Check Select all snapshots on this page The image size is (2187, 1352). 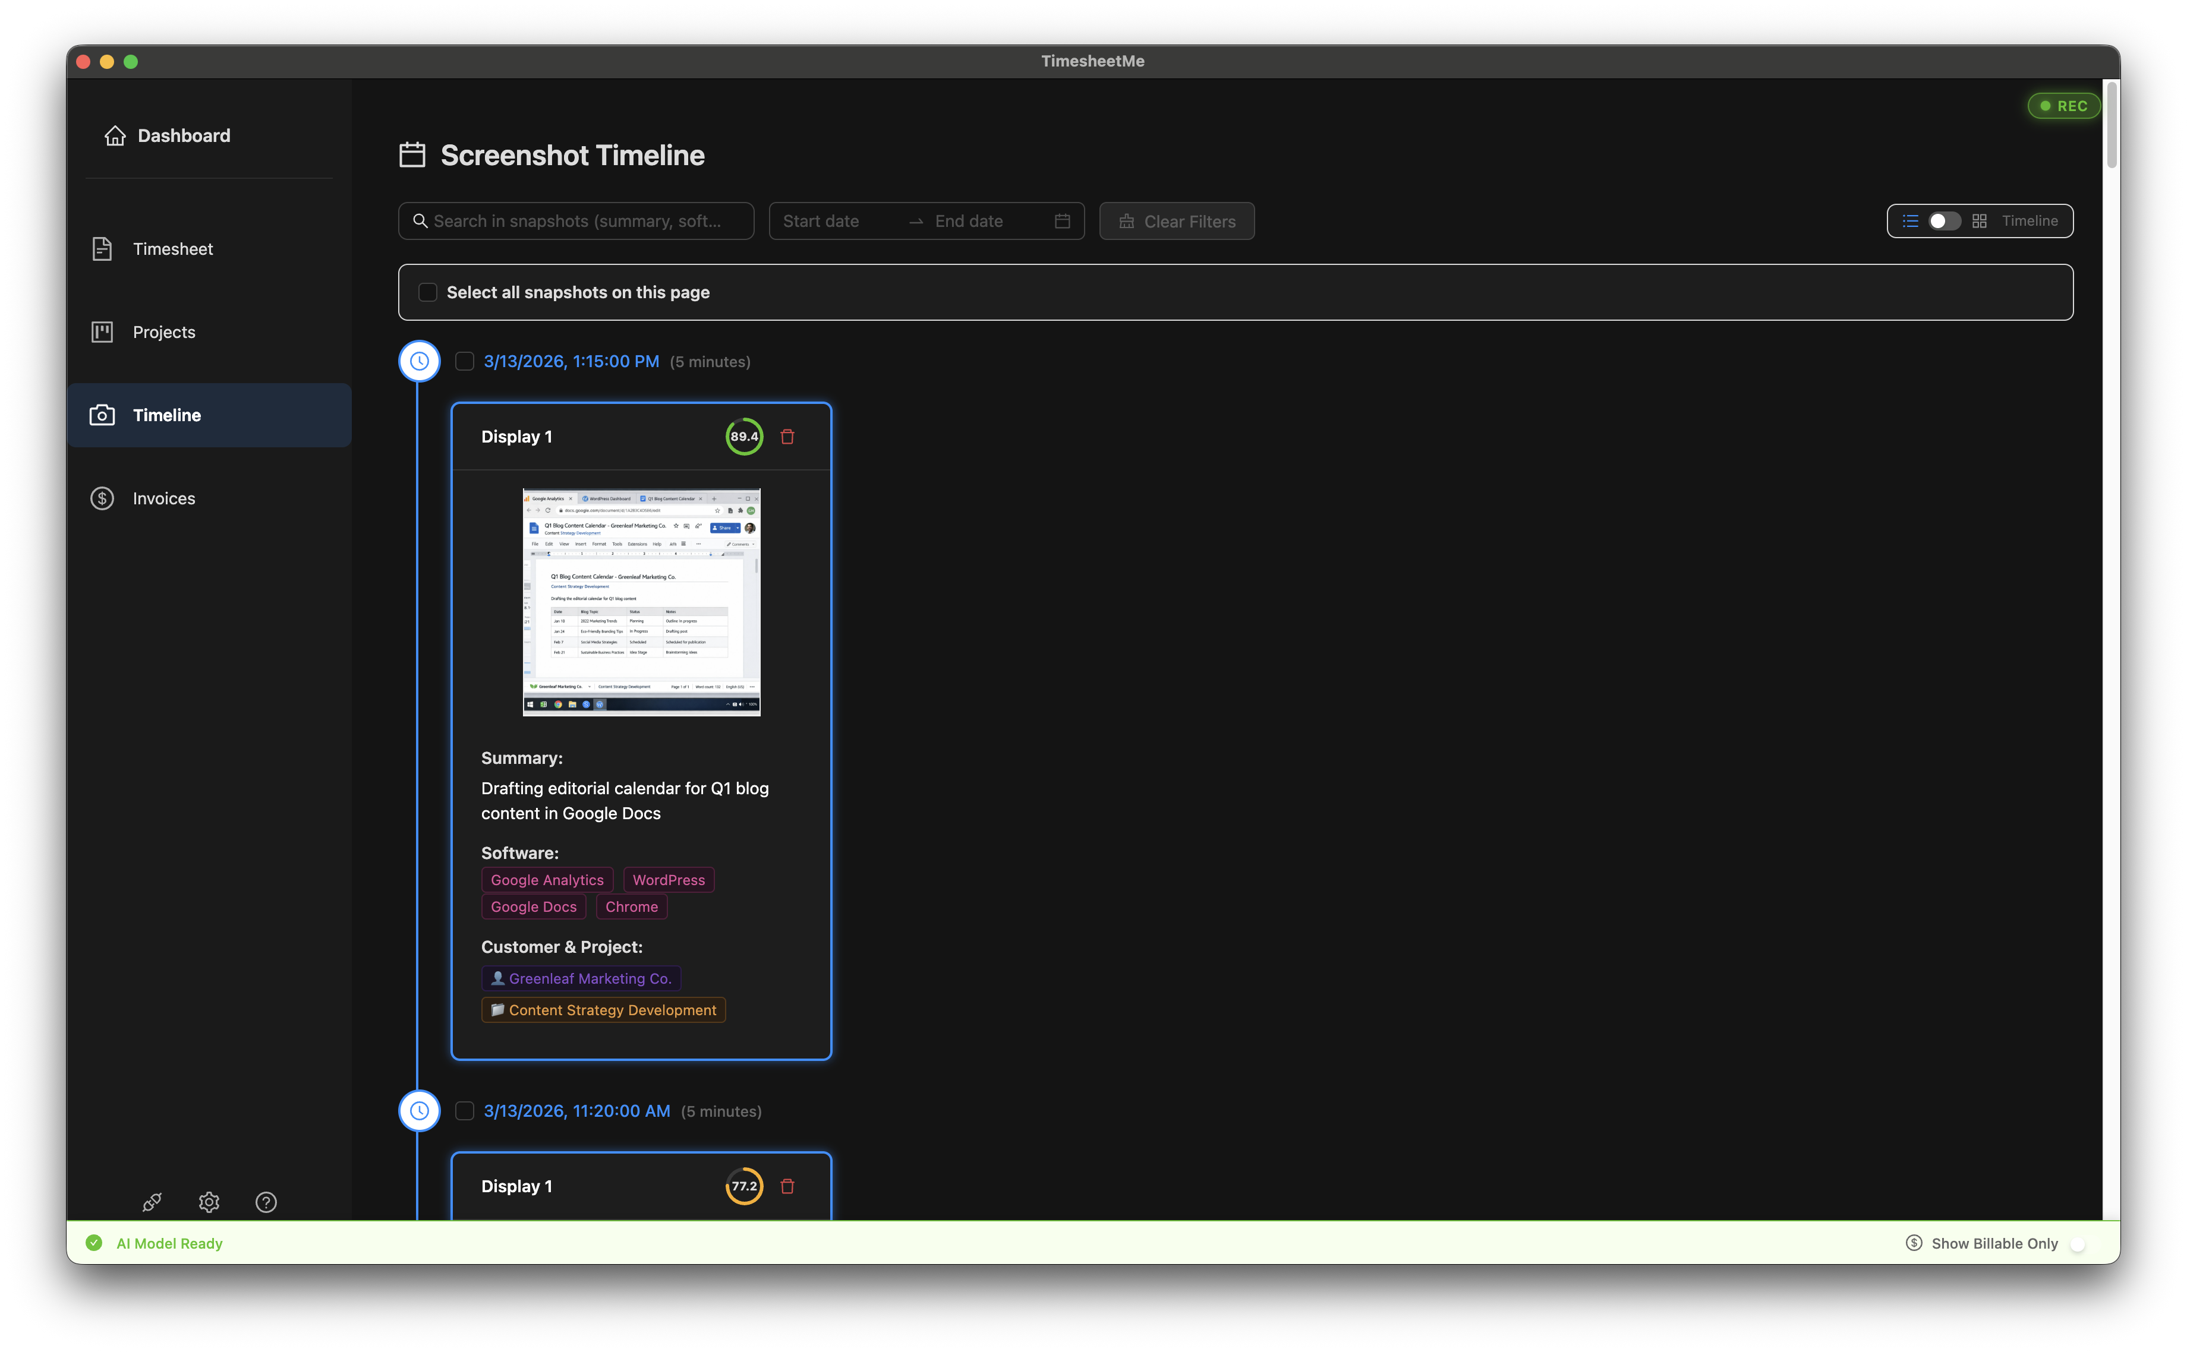point(427,292)
